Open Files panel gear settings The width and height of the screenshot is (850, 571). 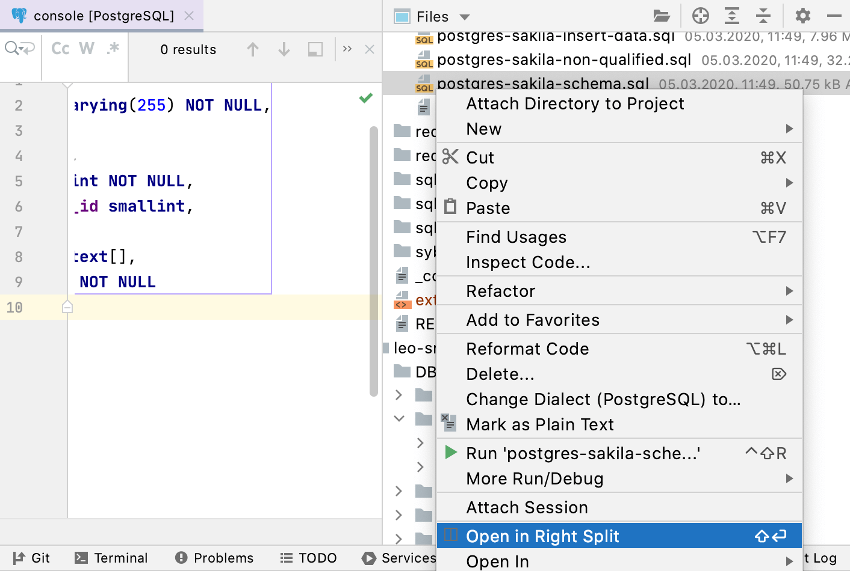pyautogui.click(x=802, y=16)
